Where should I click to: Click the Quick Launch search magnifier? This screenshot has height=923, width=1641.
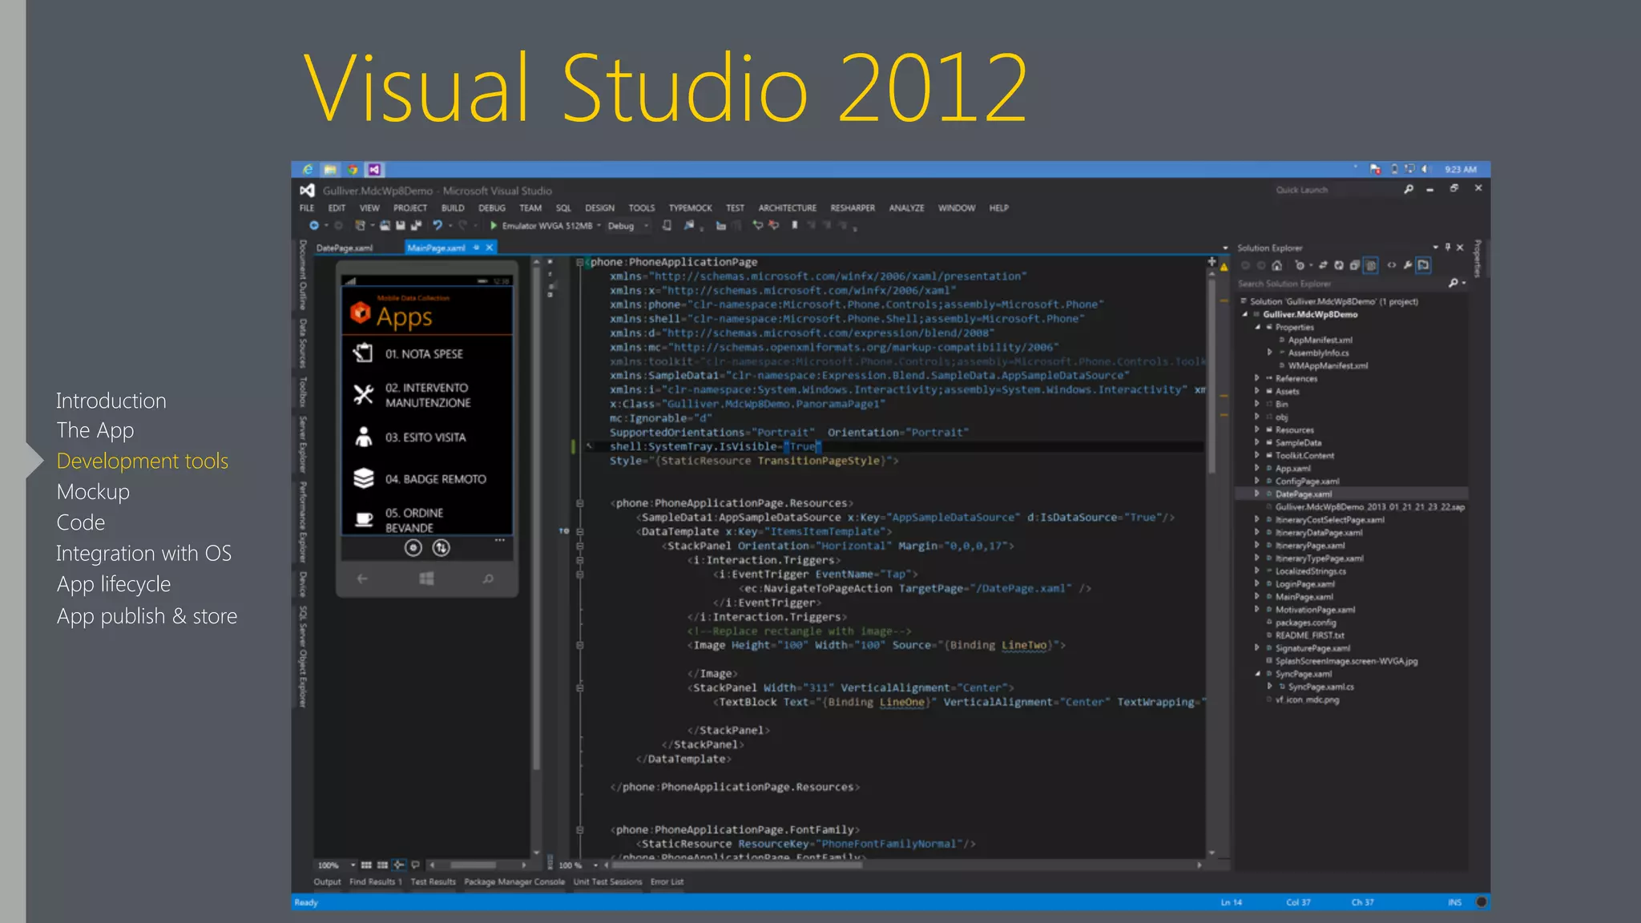click(1409, 189)
